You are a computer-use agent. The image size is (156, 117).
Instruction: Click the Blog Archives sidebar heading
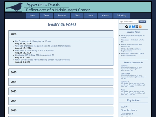133,100
